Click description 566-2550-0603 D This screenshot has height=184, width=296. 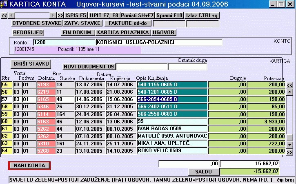tap(172, 114)
